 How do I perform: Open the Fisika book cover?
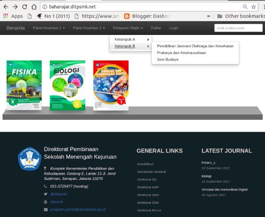tap(24, 85)
